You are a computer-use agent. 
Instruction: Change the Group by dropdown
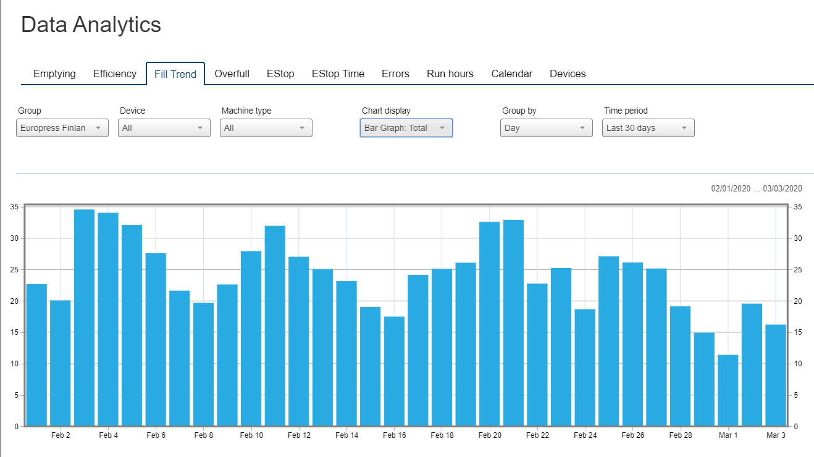(x=547, y=128)
